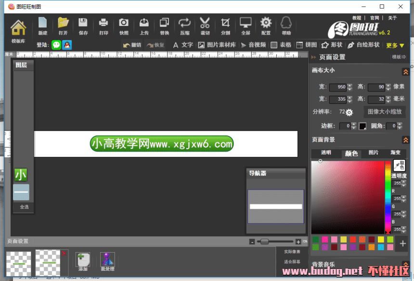This screenshot has height=281, width=414.
Task: Log in with the WeChat icon
Action: pyautogui.click(x=56, y=45)
